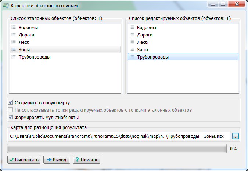The image size is (248, 171).
Task: Click the list icon beside Дороги in reference list
Action: [14, 35]
